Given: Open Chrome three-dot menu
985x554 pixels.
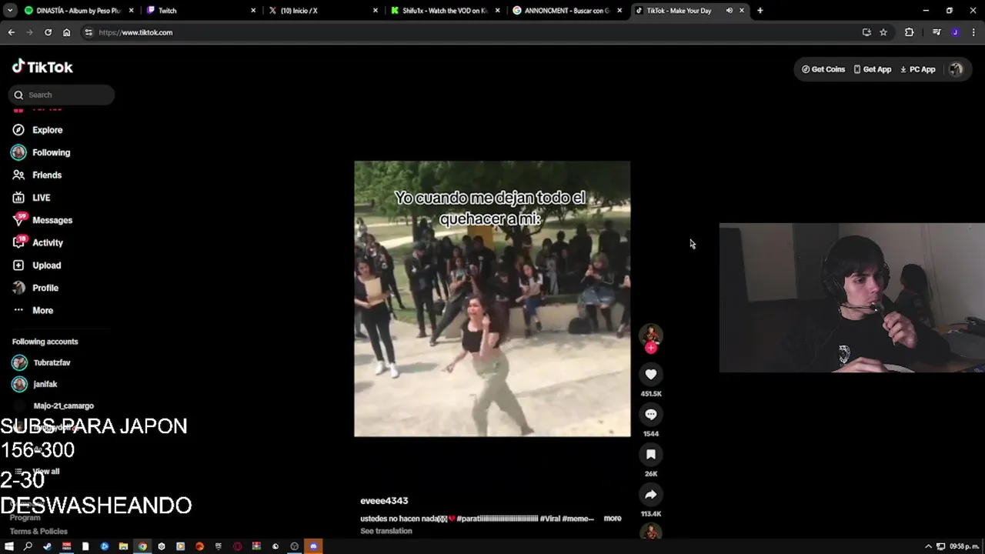Looking at the screenshot, I should tap(973, 32).
